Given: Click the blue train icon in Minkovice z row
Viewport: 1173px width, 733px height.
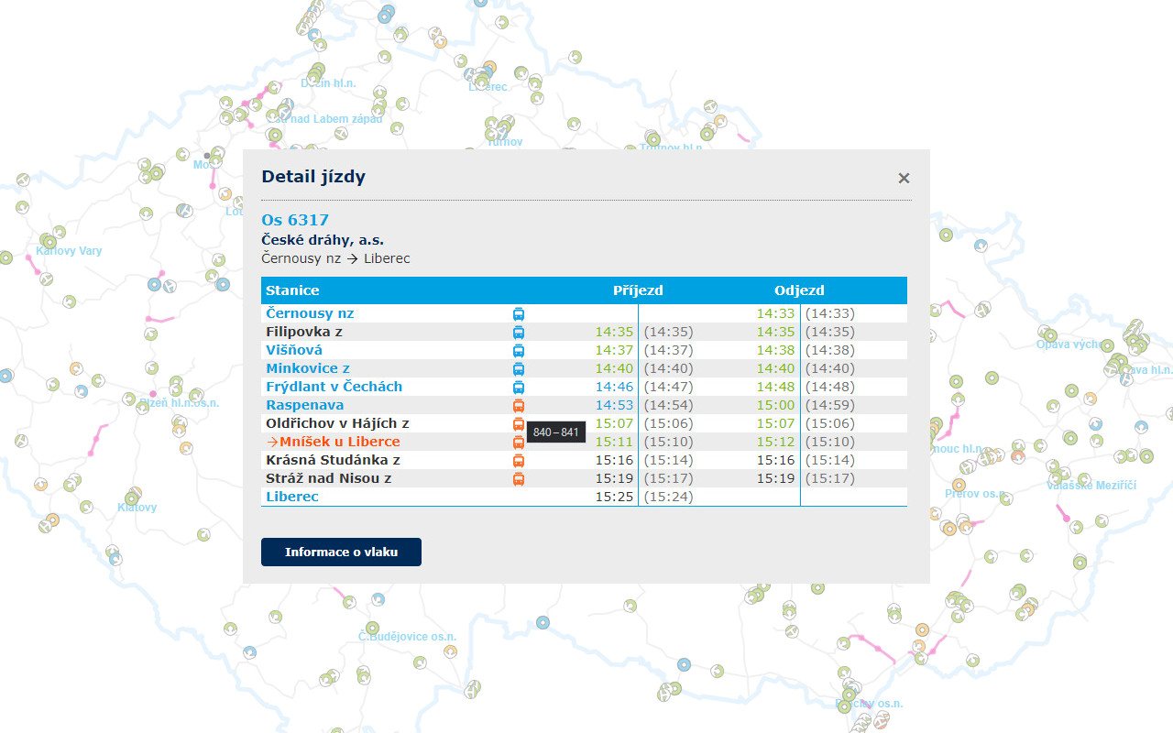Looking at the screenshot, I should pyautogui.click(x=518, y=369).
